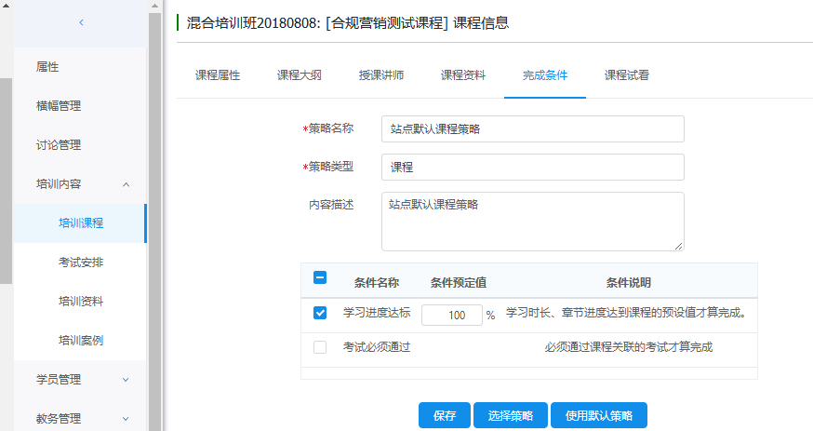The image size is (813, 431).
Task: Click the 选择策略 button
Action: pos(511,415)
